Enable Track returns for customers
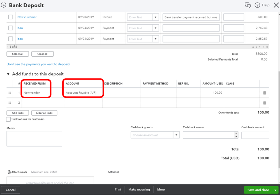Screen dimensions: 280x195 point(8,119)
